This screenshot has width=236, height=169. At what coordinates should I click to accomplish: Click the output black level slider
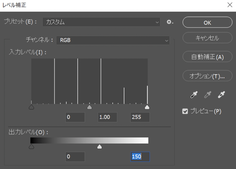(x=31, y=147)
